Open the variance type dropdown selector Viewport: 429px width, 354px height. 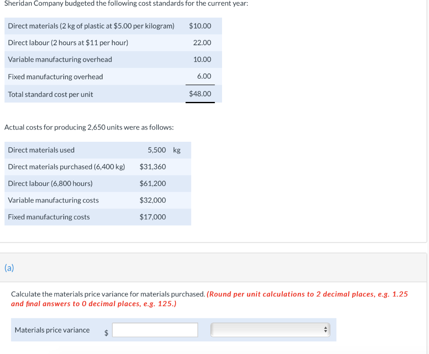click(x=268, y=330)
